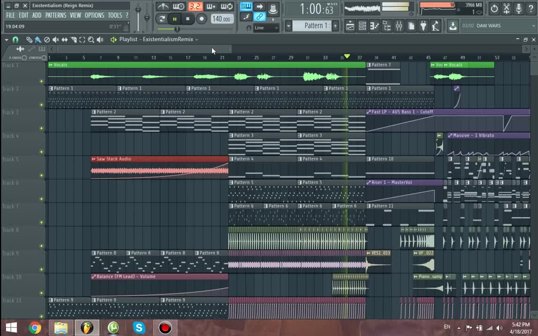
Task: Open the PATTERNS menu
Action: pos(56,15)
